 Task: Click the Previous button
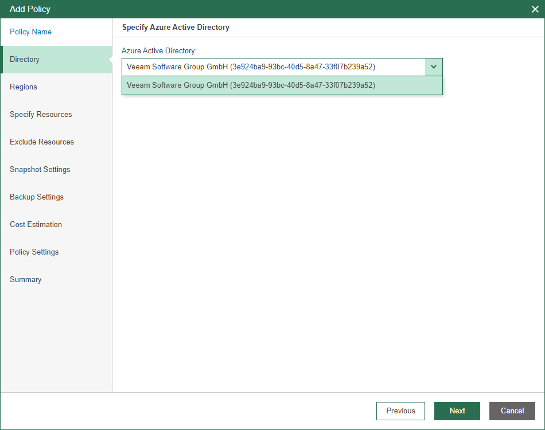(x=400, y=411)
